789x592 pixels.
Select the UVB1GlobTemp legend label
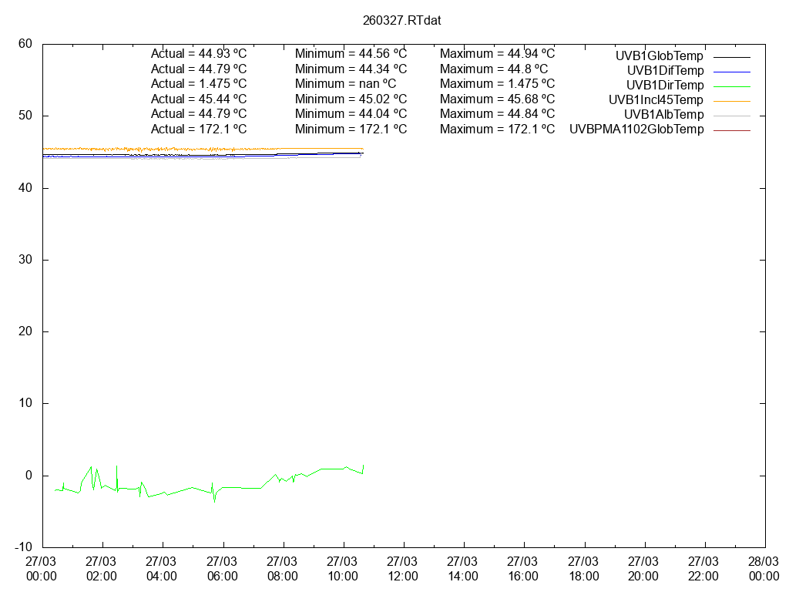(659, 55)
